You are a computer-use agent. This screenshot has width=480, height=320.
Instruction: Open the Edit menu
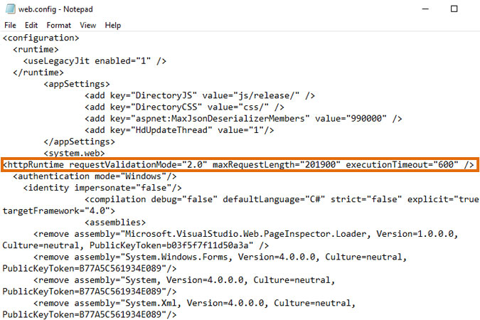click(31, 25)
